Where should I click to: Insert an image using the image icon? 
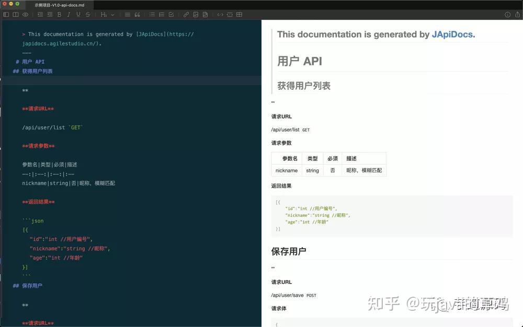(195, 14)
